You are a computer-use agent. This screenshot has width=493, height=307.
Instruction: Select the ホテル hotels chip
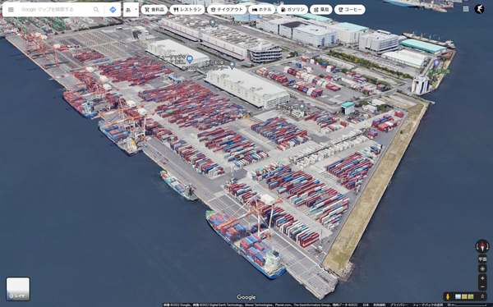tap(261, 9)
